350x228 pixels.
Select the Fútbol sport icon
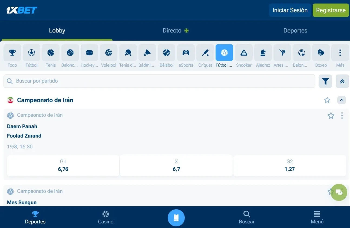click(31, 53)
